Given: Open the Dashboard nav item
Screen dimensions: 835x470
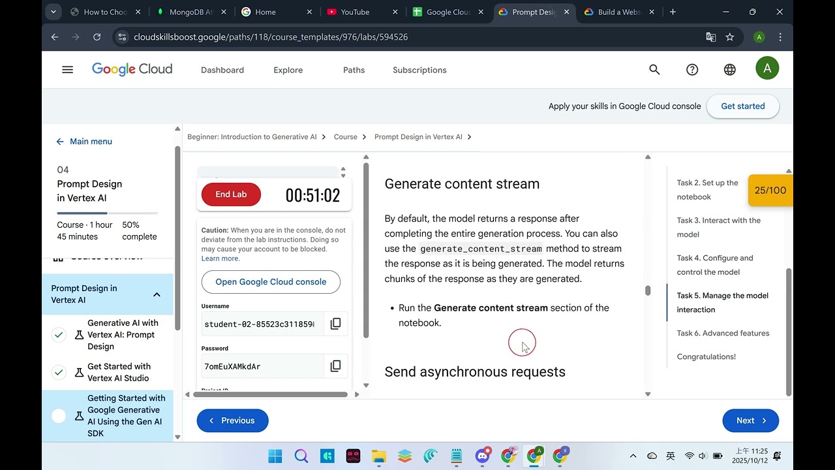Looking at the screenshot, I should pos(222,70).
